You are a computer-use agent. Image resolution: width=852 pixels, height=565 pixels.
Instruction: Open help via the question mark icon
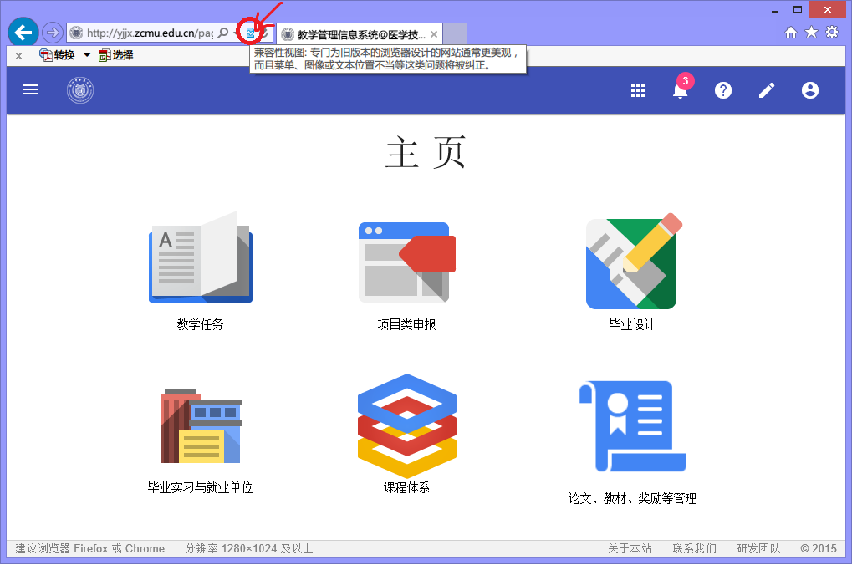[723, 91]
